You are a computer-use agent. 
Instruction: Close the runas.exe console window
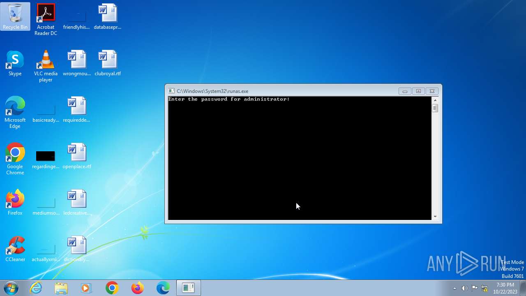point(432,91)
